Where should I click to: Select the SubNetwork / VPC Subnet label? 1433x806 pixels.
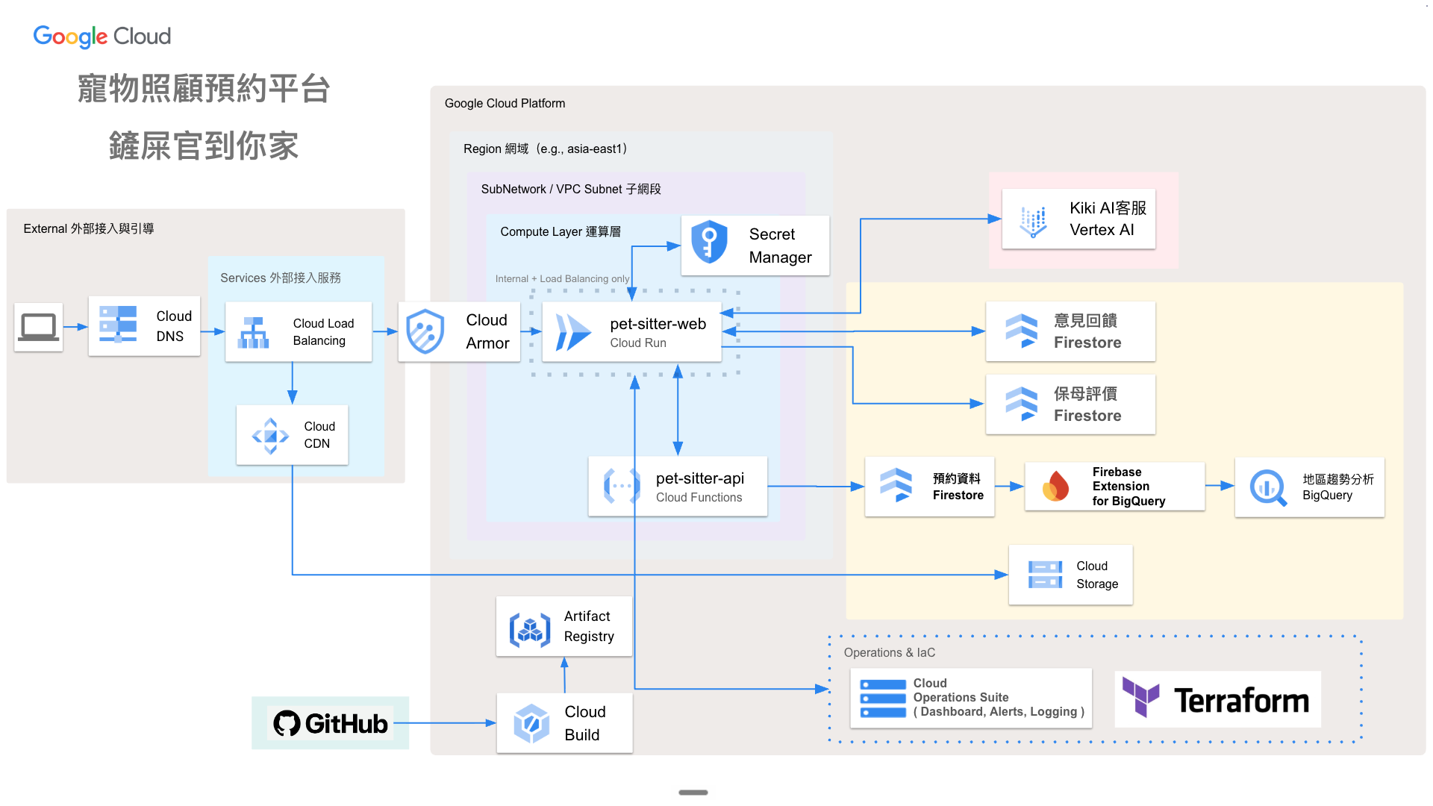(571, 189)
